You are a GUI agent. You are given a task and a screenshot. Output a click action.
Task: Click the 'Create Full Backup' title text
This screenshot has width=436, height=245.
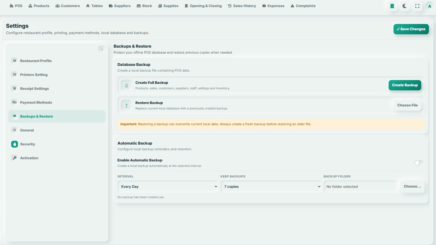[152, 83]
